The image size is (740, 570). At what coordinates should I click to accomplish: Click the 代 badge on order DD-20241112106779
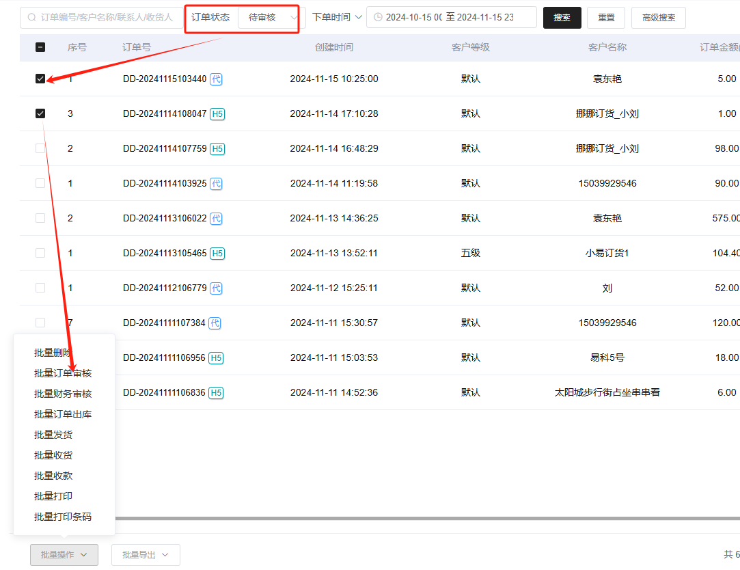(216, 288)
